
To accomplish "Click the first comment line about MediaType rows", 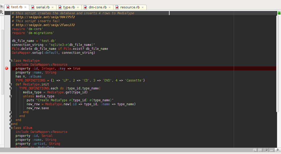I will (x=73, y=13).
